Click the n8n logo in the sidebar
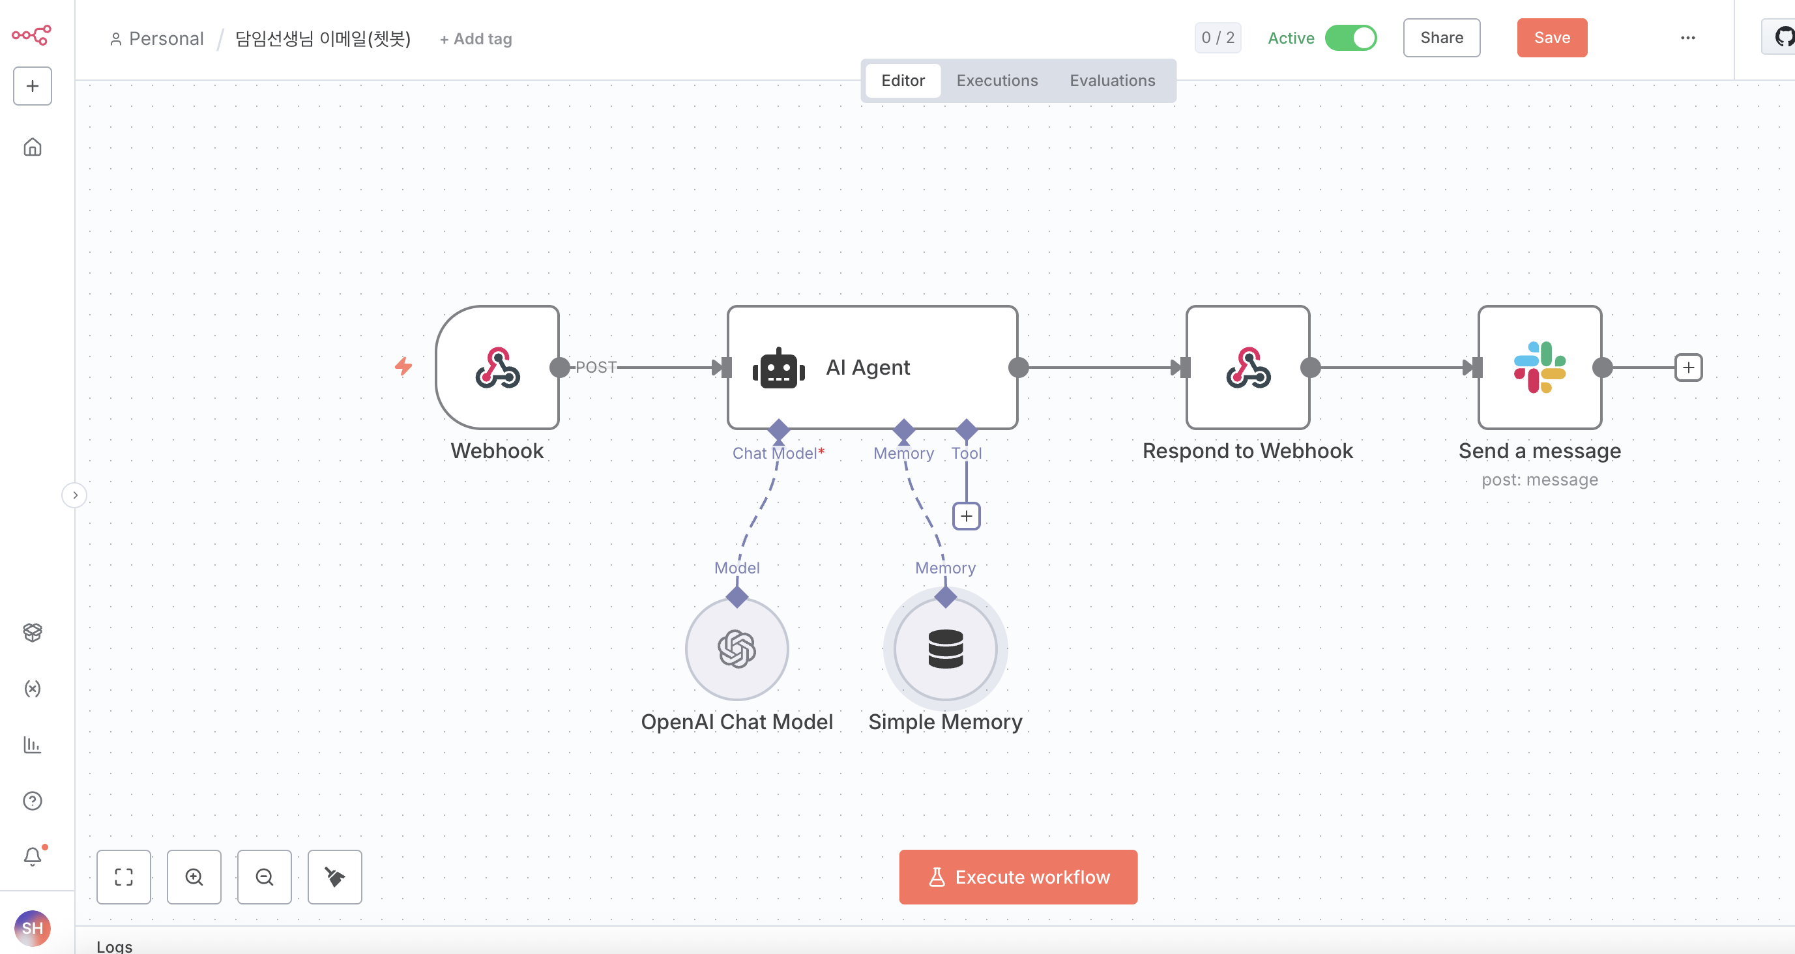 tap(32, 35)
